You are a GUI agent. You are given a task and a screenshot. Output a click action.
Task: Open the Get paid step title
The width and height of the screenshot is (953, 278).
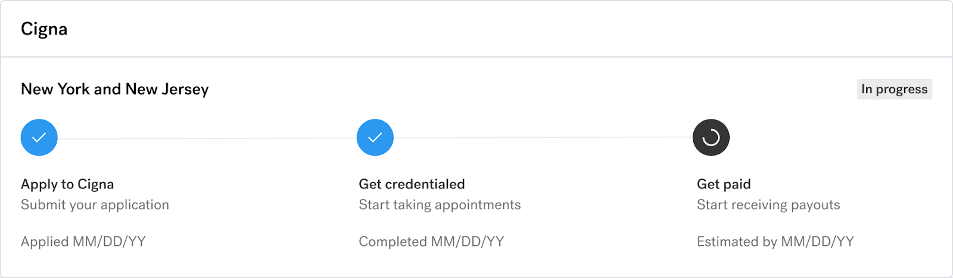724,184
